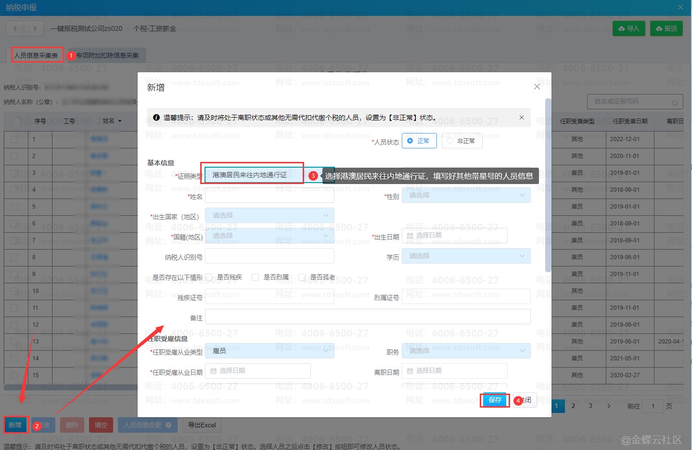Click the forward navigation arrow icon

35,28
